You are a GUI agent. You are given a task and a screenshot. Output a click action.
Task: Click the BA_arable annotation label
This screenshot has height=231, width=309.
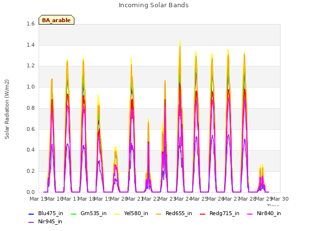point(56,20)
